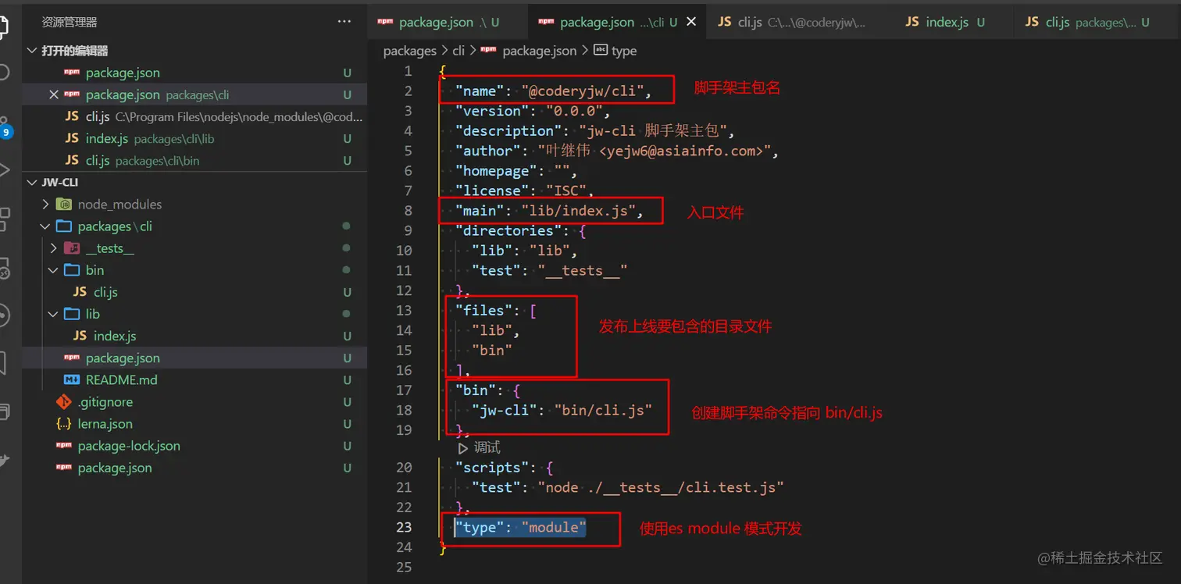Click JS icon of index.js under lib folder
This screenshot has width=1181, height=584.
80,336
